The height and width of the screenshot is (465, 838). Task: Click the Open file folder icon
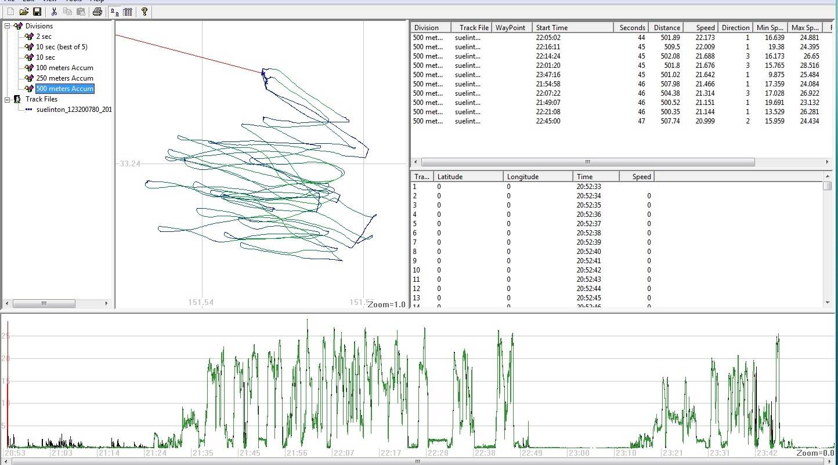point(24,12)
